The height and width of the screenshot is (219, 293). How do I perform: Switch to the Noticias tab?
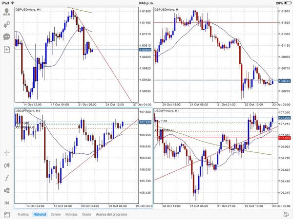71,214
